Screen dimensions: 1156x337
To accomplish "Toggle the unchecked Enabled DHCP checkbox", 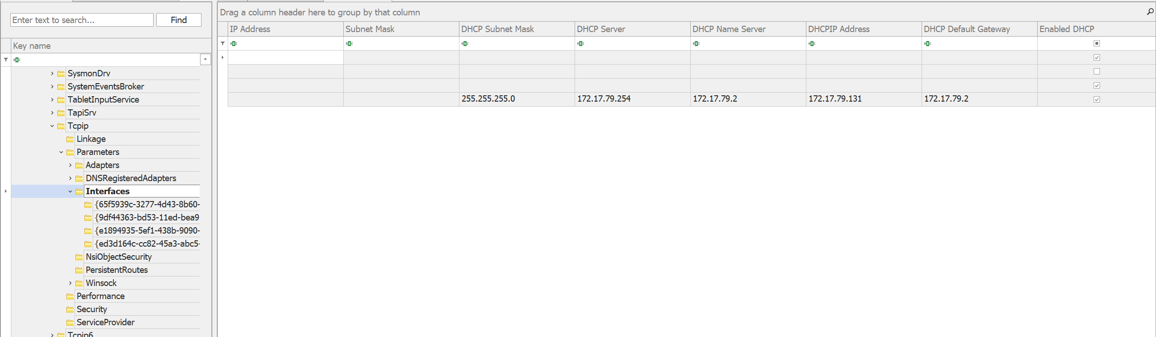I will coord(1096,71).
